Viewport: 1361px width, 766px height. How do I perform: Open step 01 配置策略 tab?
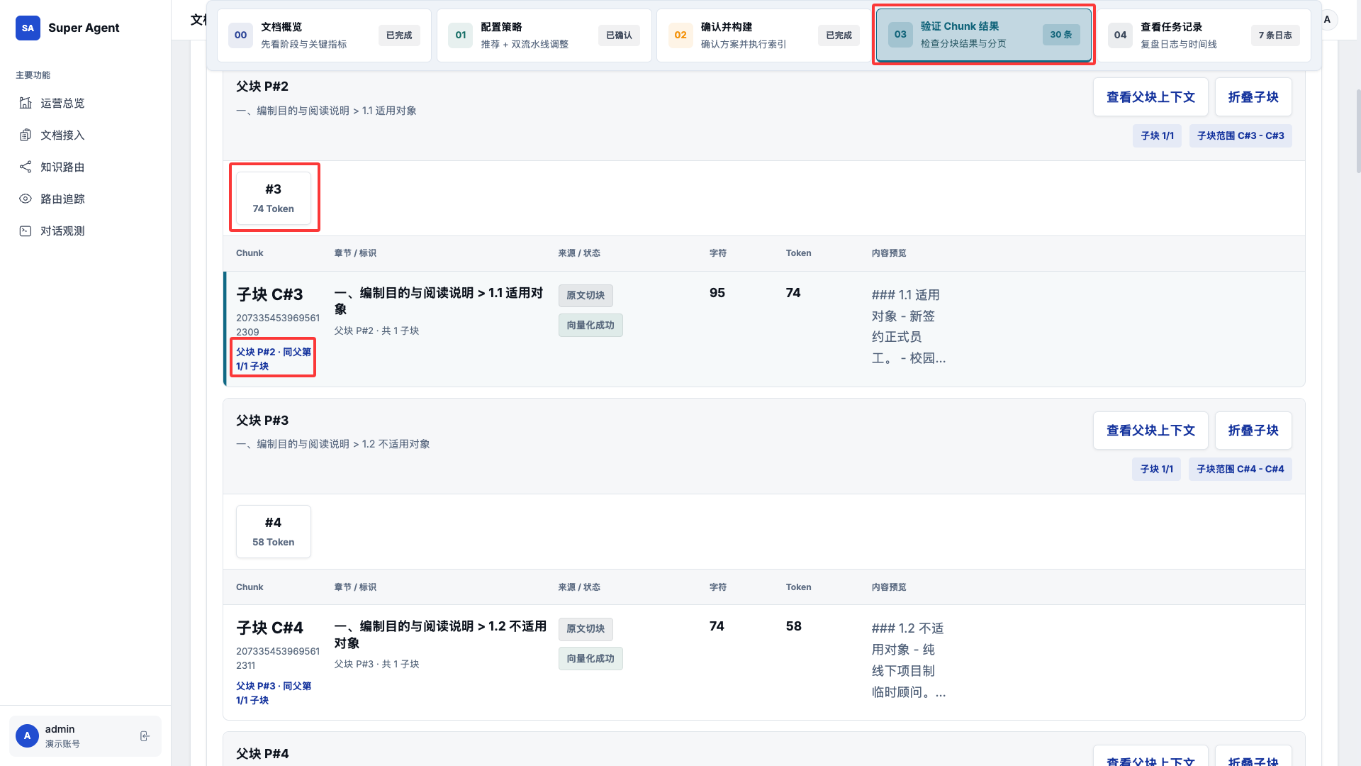pyautogui.click(x=544, y=35)
